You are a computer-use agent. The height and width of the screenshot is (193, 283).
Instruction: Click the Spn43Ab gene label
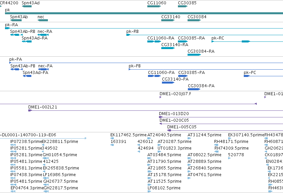(x=19, y=17)
